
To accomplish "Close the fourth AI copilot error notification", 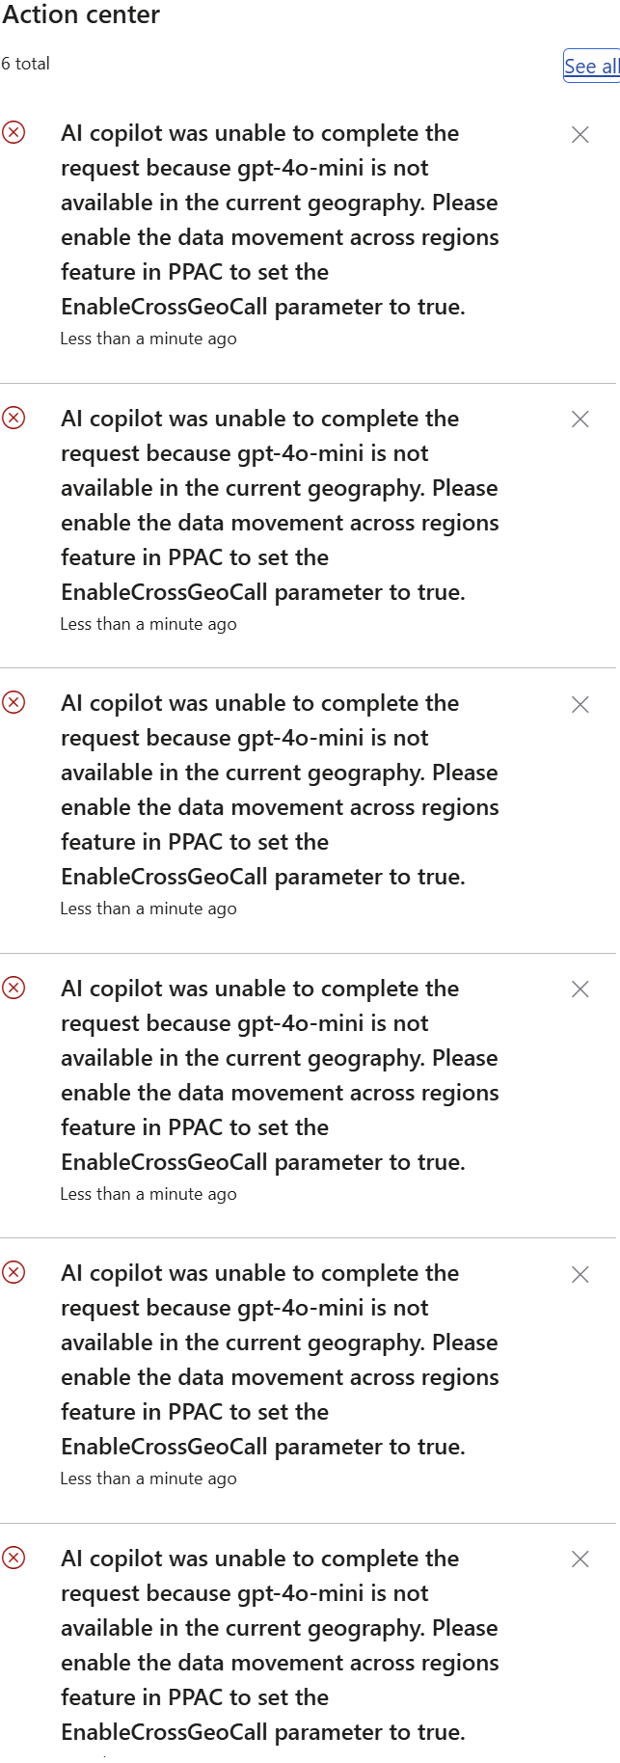I will (580, 990).
